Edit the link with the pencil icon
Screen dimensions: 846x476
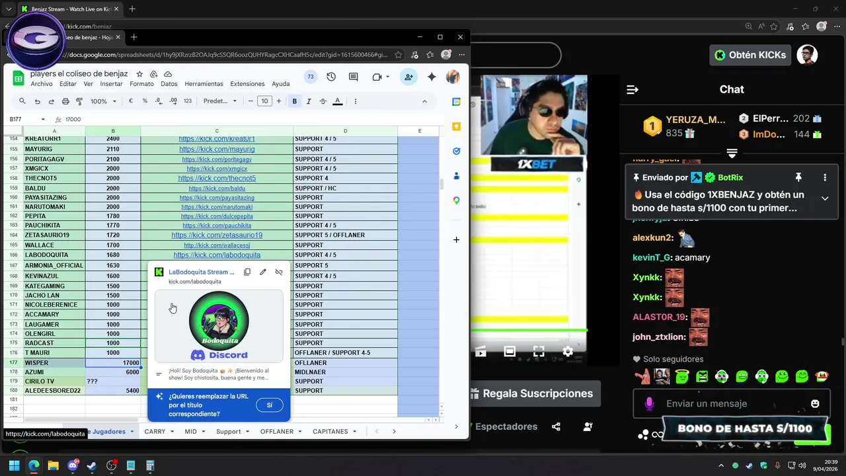click(263, 272)
